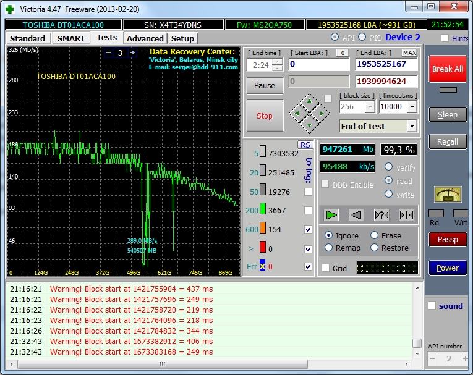Select the random scan mode icon
The image size is (473, 375).
point(381,215)
